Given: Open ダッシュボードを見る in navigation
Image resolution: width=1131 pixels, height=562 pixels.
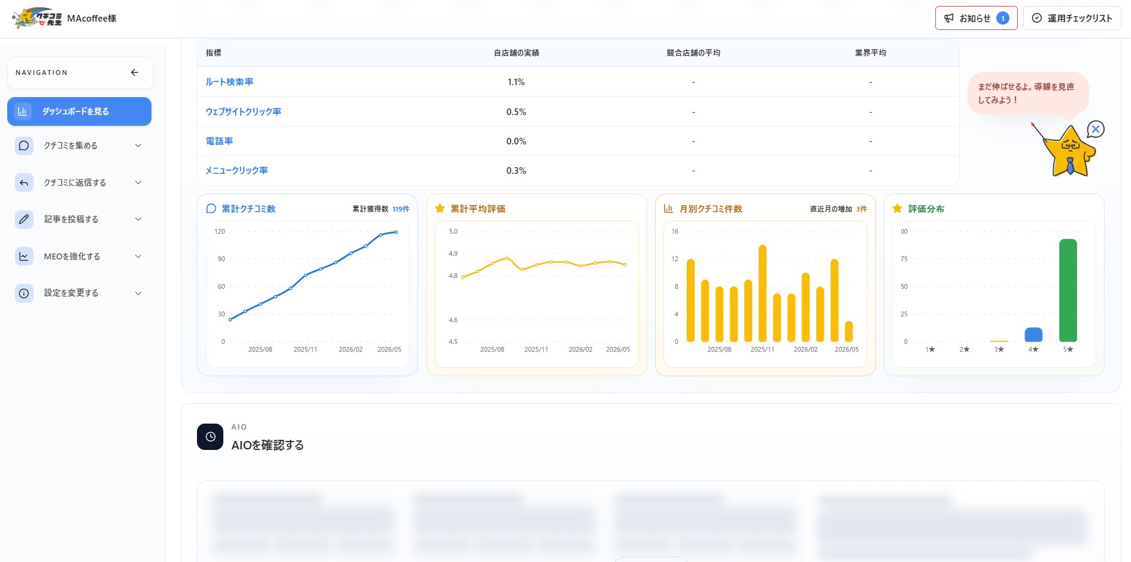Looking at the screenshot, I should click(79, 111).
